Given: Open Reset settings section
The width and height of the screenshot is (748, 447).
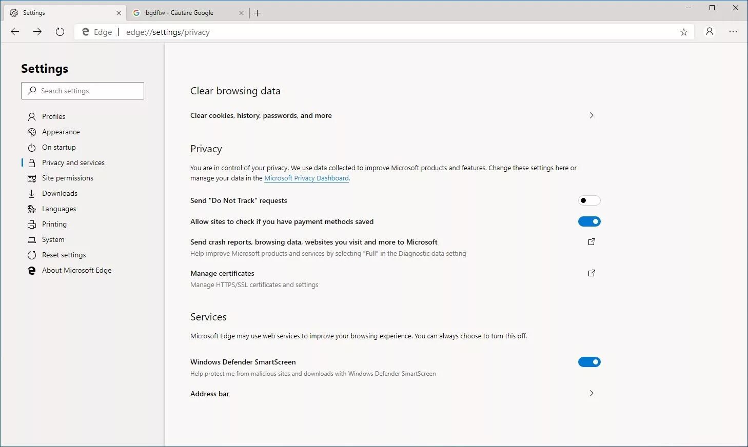Looking at the screenshot, I should tap(64, 255).
